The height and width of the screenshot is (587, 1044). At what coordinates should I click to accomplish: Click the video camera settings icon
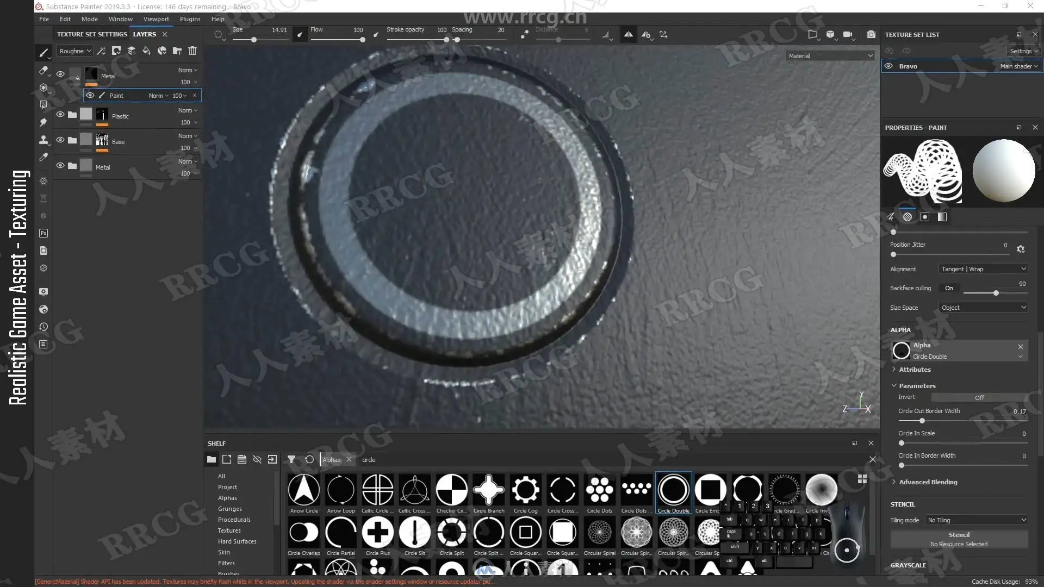coord(848,34)
